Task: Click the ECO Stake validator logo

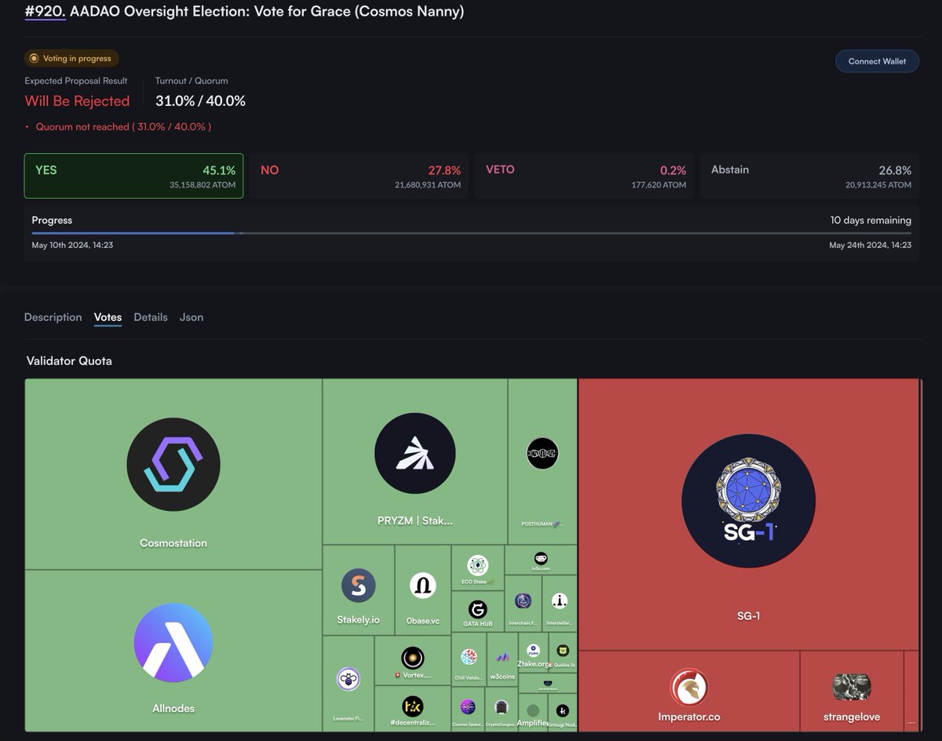Action: [477, 566]
